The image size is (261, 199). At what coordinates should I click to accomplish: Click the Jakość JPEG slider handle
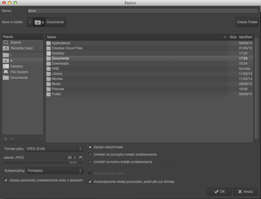tap(73, 163)
